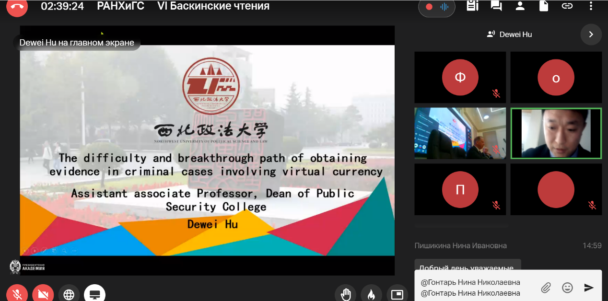Select Dewei Hu's video thumbnail

point(556,133)
